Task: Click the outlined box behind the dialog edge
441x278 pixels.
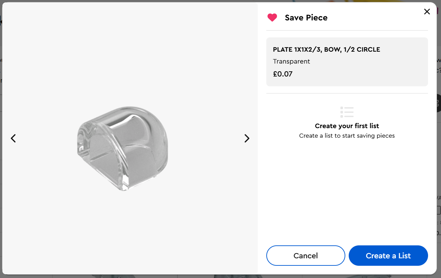Action: 439,210
